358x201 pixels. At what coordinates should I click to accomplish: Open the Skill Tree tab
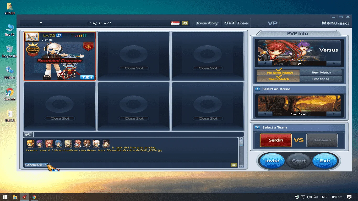click(236, 23)
